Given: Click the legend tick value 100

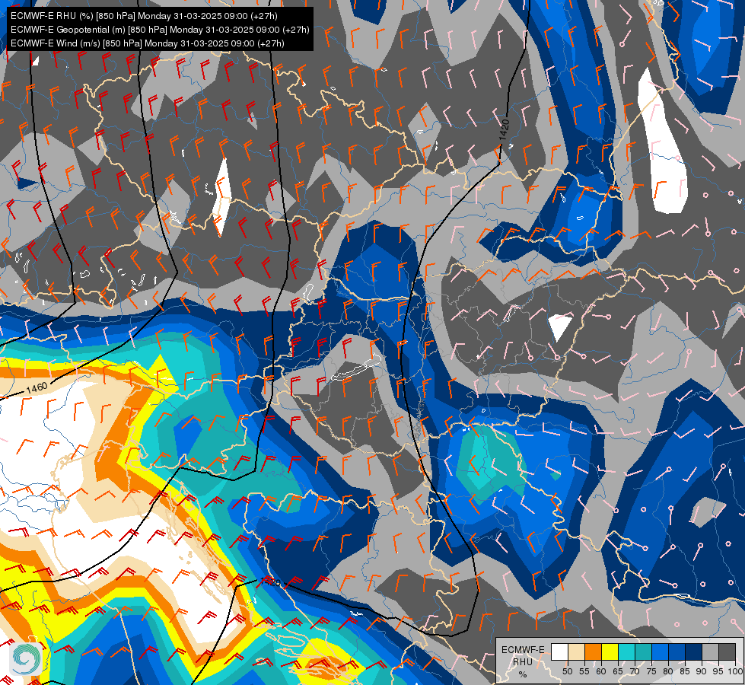Looking at the screenshot, I should click(736, 671).
